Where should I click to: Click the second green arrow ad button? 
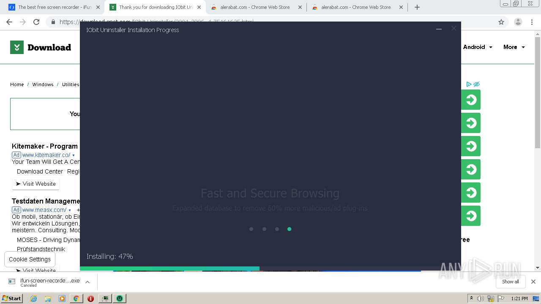471,123
